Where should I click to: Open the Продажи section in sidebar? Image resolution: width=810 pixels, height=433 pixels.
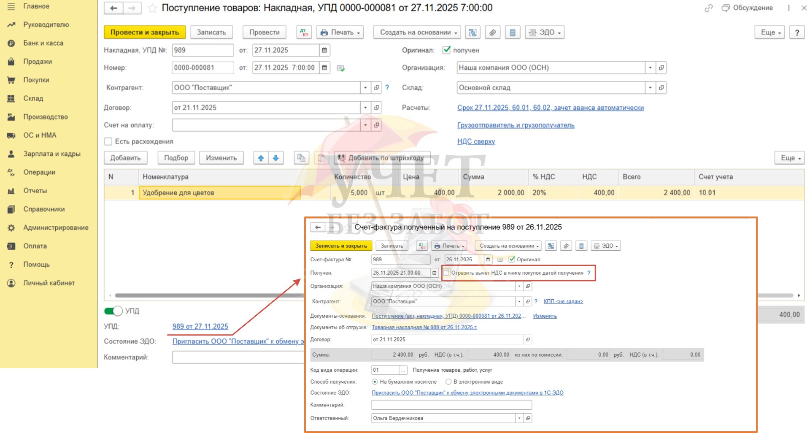[x=38, y=62]
